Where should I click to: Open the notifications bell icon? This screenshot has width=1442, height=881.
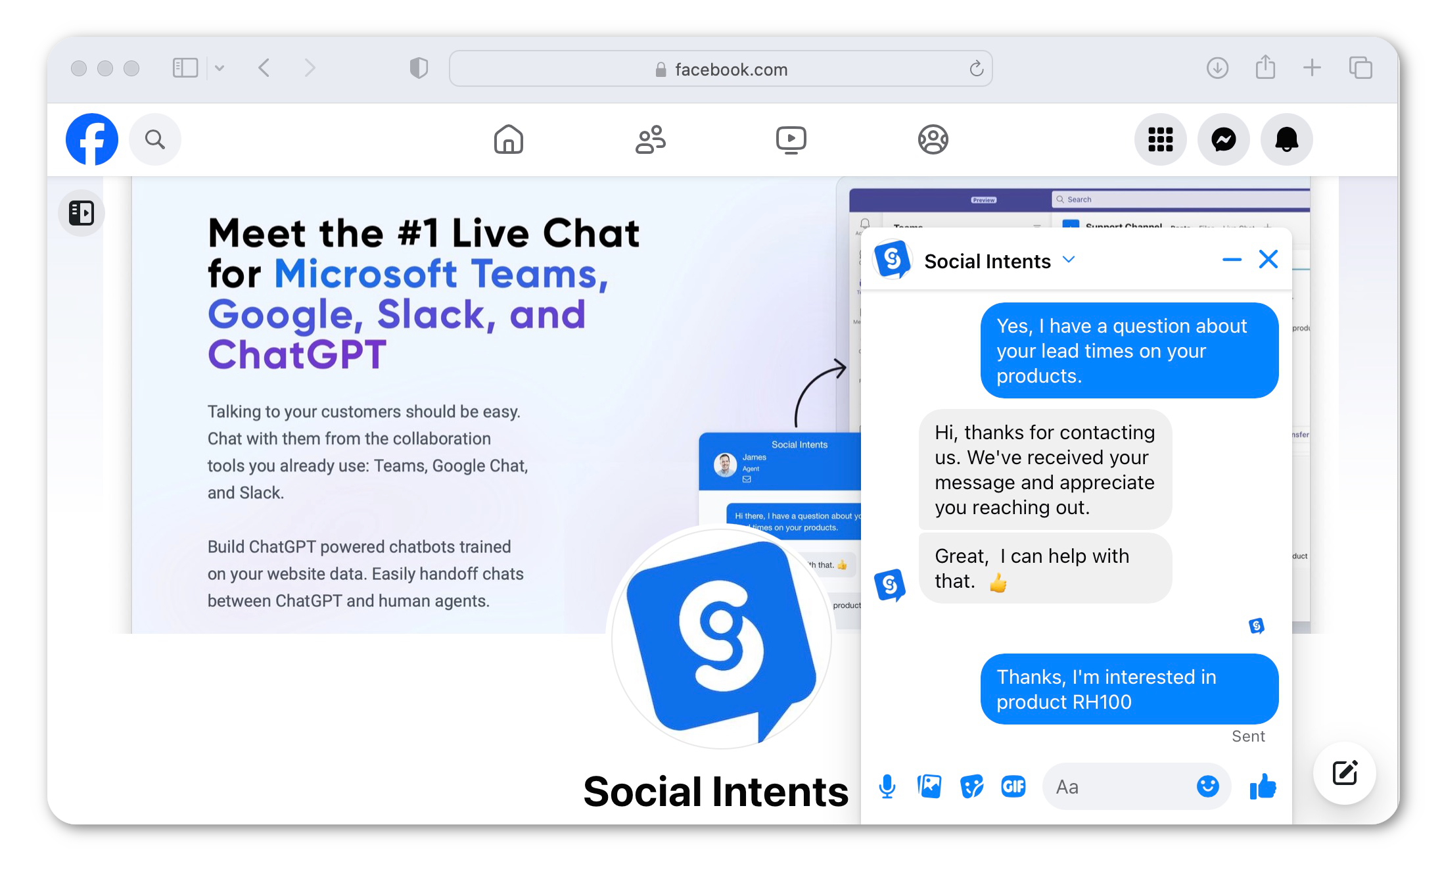[1286, 139]
